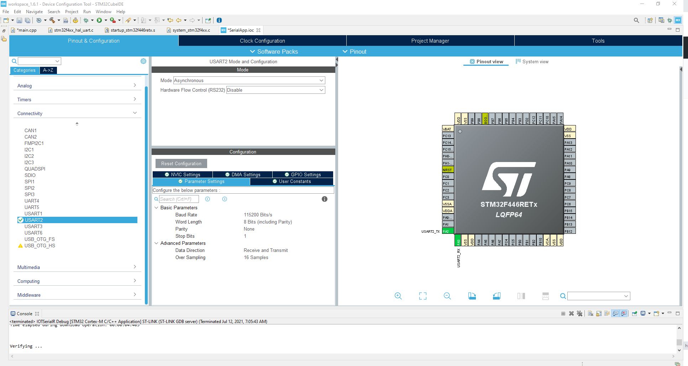The image size is (688, 366).
Task: Rotate the chip clockwise
Action: pyautogui.click(x=472, y=296)
